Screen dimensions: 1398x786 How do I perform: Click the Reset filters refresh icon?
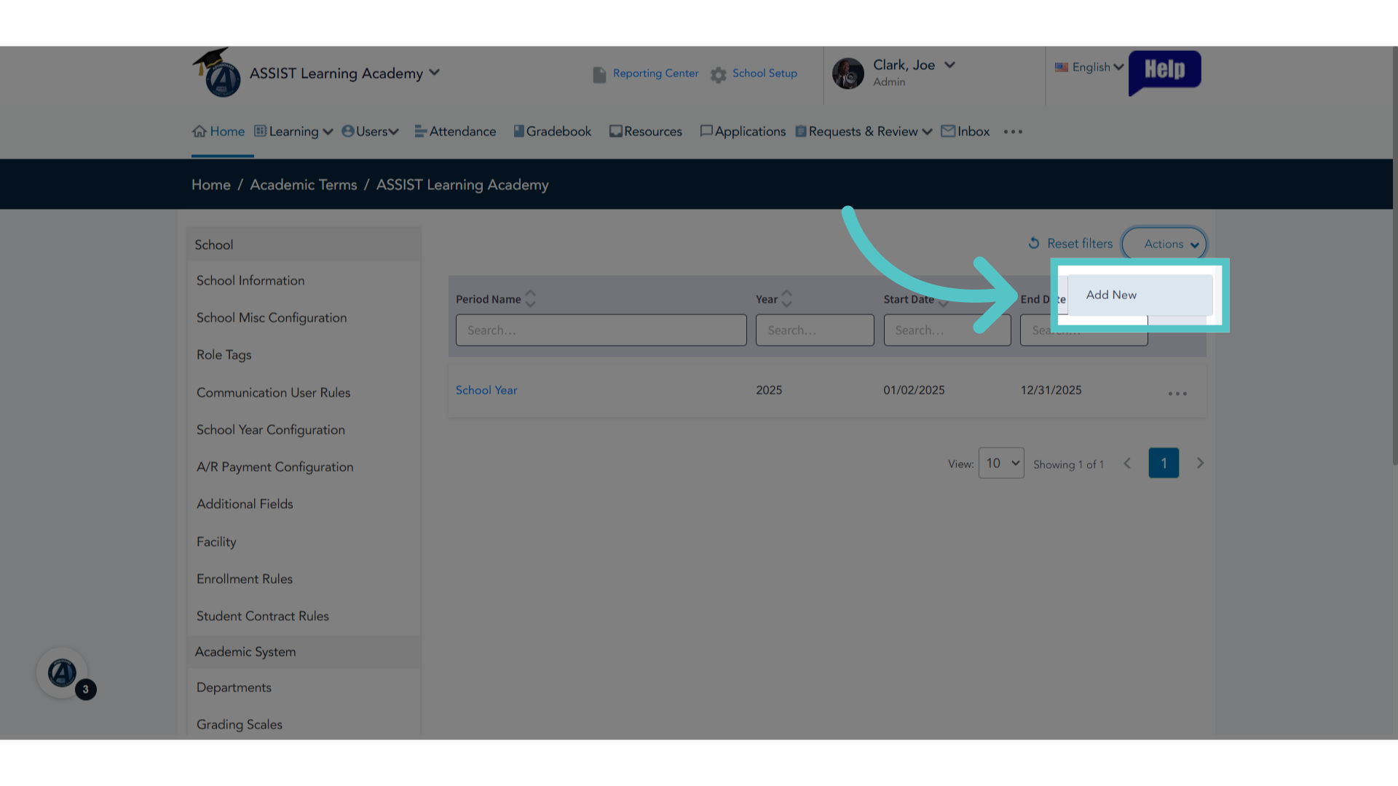tap(1034, 243)
